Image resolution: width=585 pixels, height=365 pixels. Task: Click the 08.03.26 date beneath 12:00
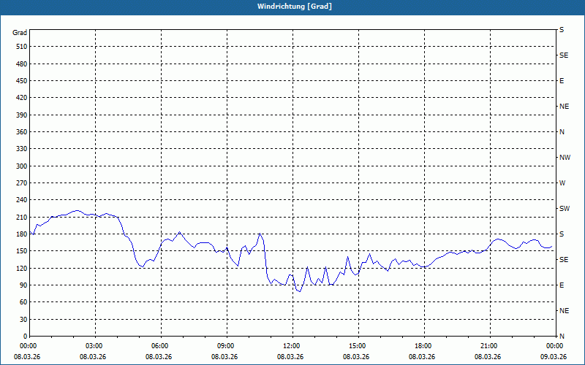[290, 357]
